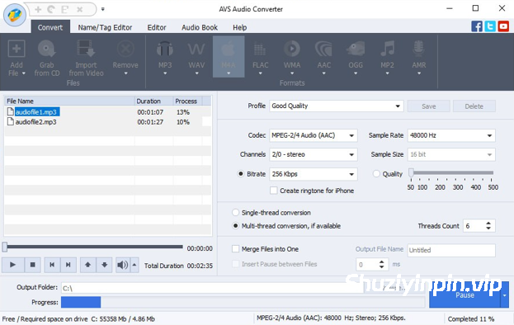
Task: Click the Duration column header
Action: [154, 101]
